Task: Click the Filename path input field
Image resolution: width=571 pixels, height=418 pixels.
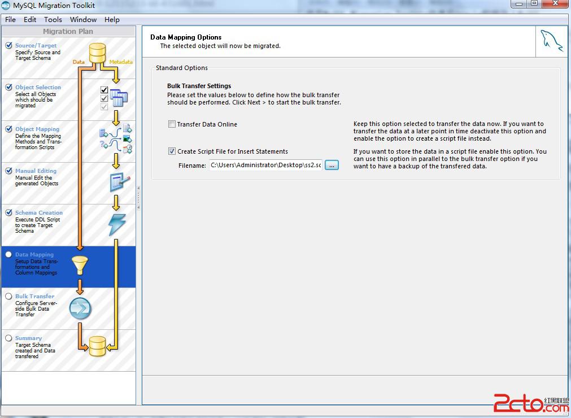Action: coord(266,166)
